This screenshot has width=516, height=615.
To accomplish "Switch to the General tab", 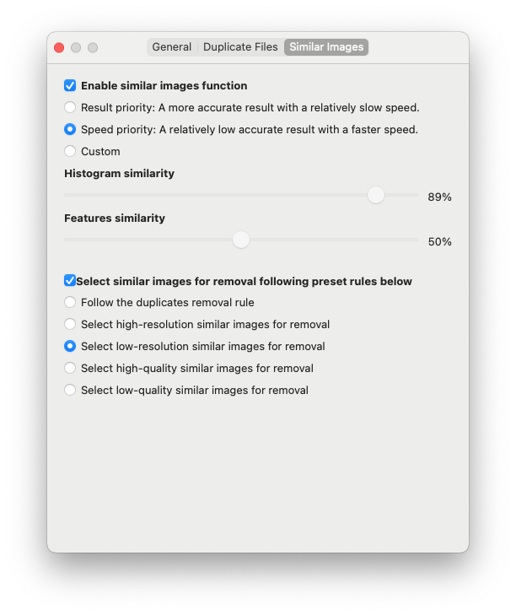I will point(172,47).
